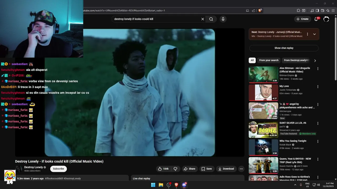
Task: Like the video with thumbs up 184k
Action: pos(163,169)
